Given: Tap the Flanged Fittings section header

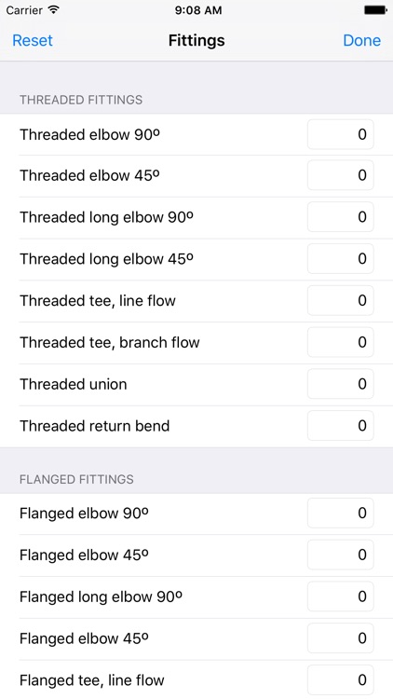Looking at the screenshot, I should pyautogui.click(x=76, y=479).
